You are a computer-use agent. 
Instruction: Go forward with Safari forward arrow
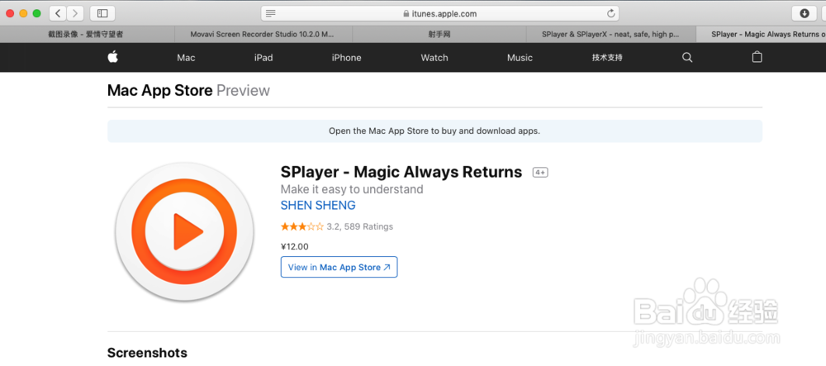(x=75, y=13)
